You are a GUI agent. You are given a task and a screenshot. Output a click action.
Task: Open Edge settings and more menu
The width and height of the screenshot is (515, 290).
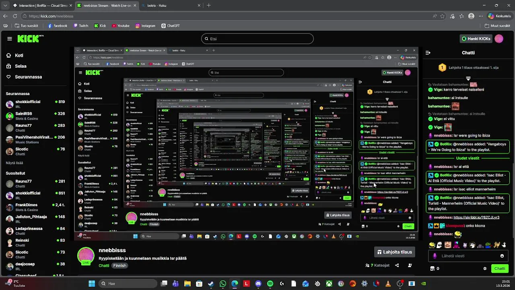[x=481, y=16]
